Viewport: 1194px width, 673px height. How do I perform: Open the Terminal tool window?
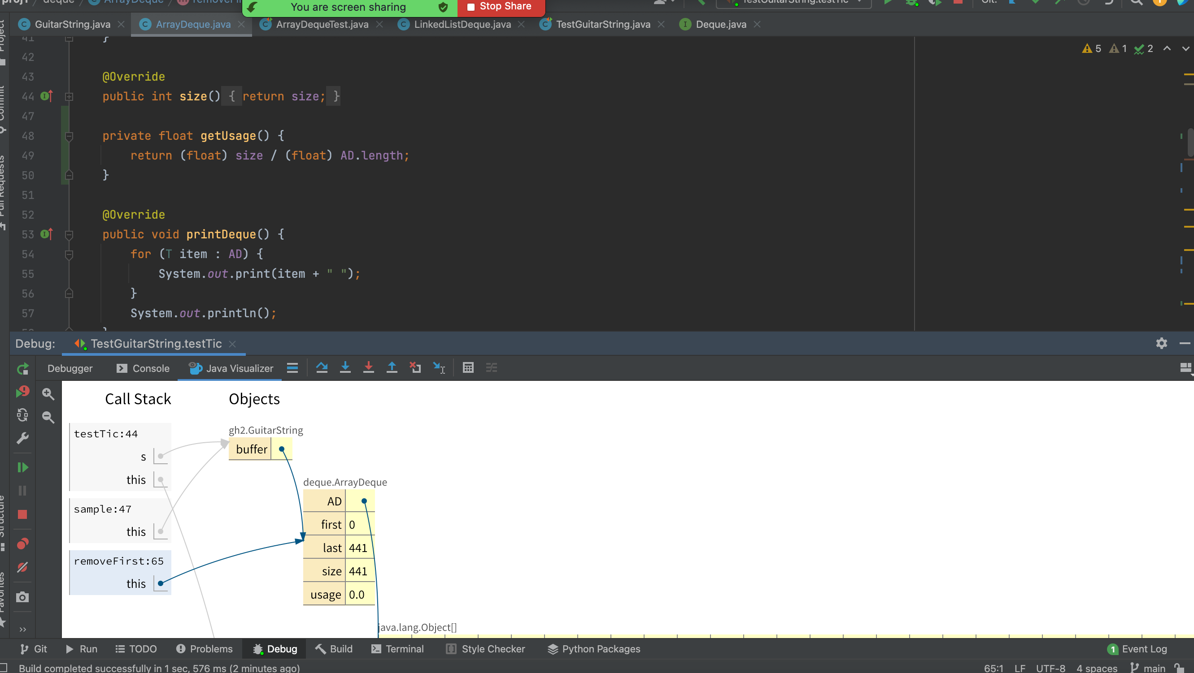(397, 649)
